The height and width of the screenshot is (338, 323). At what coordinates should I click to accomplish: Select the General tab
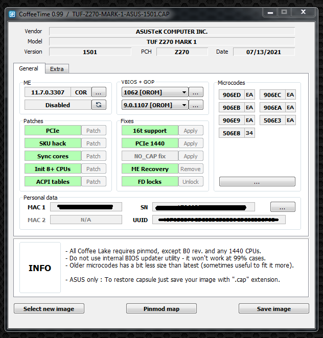click(x=29, y=68)
